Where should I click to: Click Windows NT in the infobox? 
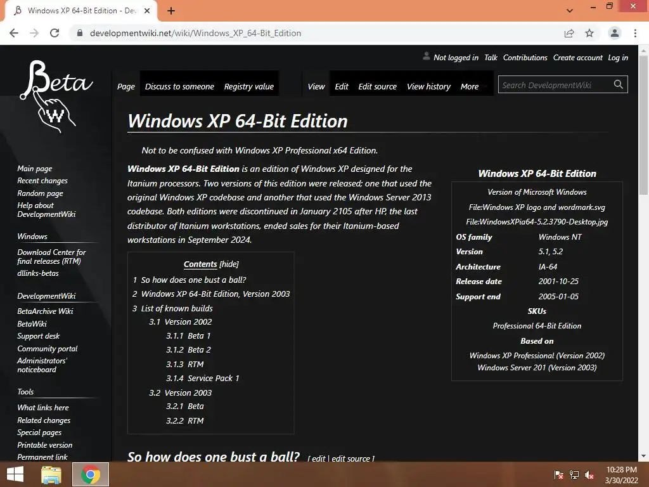click(560, 237)
